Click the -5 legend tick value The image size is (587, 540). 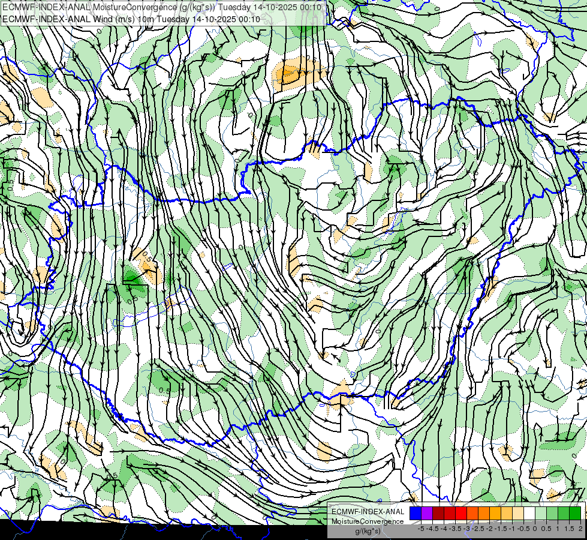click(421, 529)
